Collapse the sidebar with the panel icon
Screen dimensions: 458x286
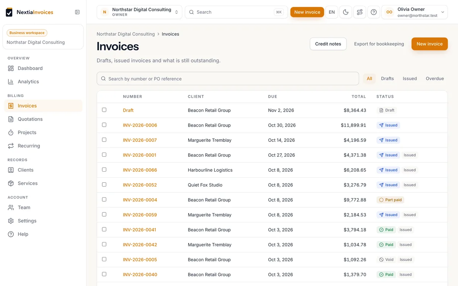[x=77, y=12]
